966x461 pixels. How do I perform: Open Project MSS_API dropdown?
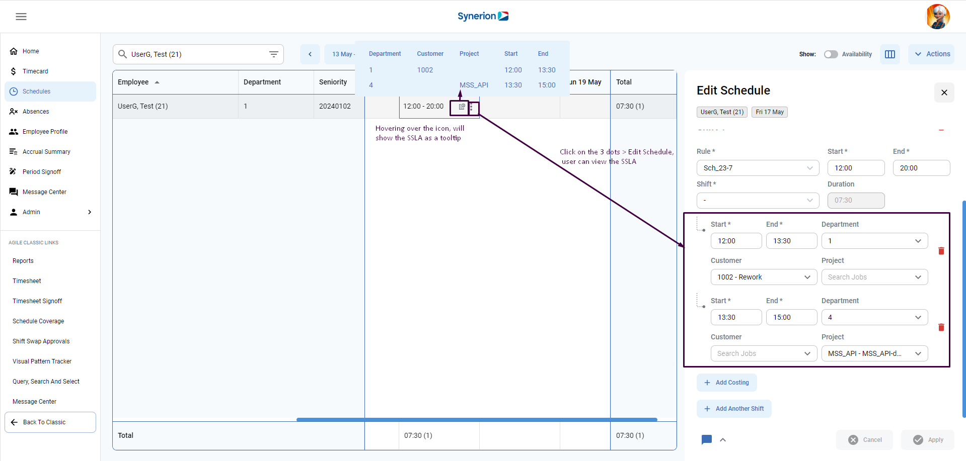[874, 353]
